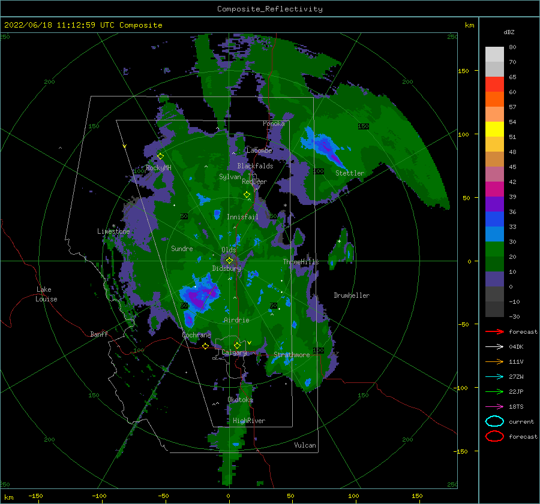Click the Airdrie town label
Viewport: 540px width, 504px height.
coord(236,320)
